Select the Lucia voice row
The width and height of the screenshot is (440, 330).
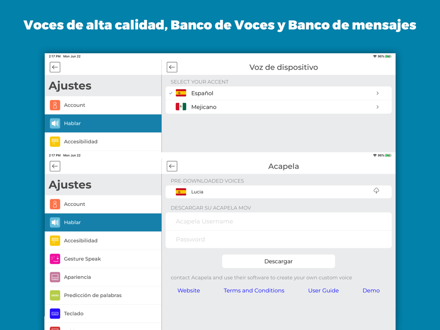[279, 192]
